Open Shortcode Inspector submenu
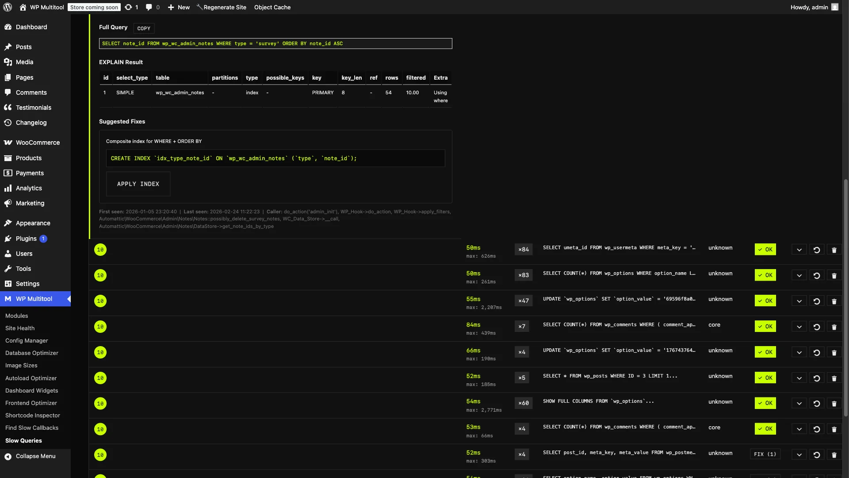Screen dimensions: 849x478 click(33, 416)
